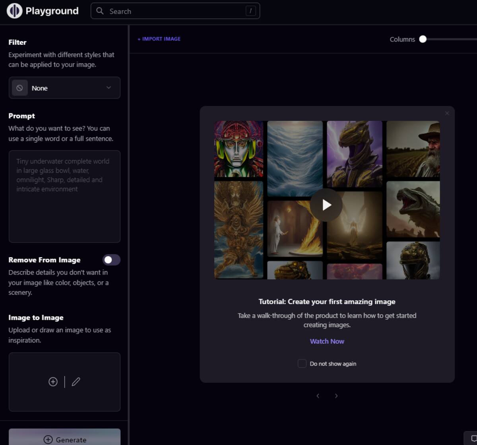Click the Watch Now link
477x445 pixels.
tap(327, 341)
